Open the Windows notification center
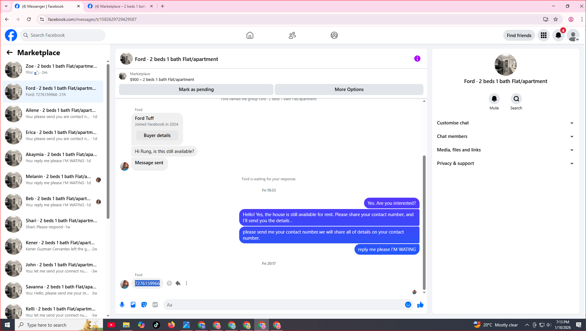This screenshot has height=331, width=586. point(579,325)
